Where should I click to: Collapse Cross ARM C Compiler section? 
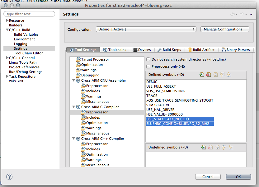[x=74, y=107]
